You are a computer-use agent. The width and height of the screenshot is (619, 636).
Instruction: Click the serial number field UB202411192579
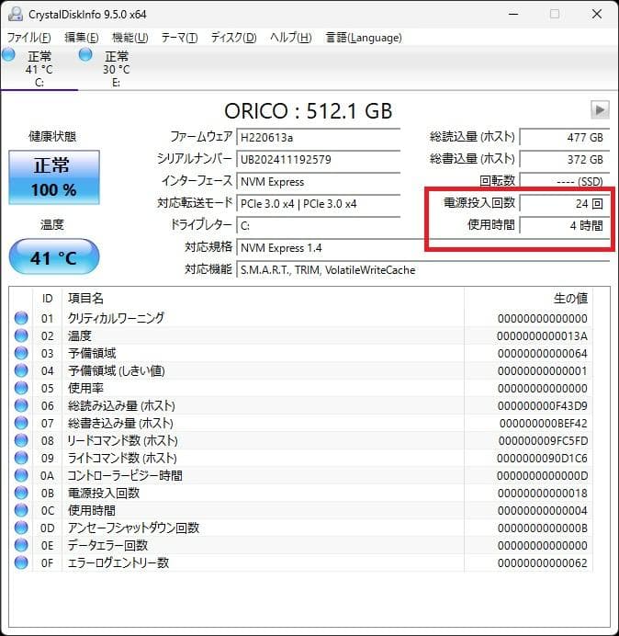[x=318, y=159]
